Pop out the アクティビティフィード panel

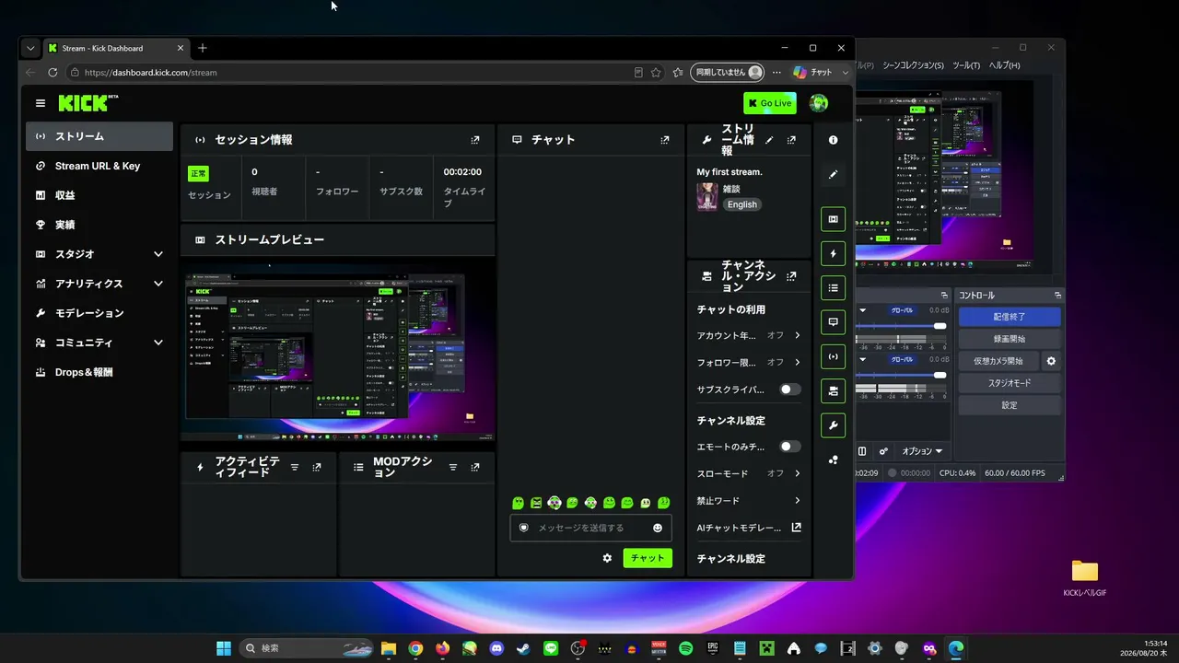317,468
